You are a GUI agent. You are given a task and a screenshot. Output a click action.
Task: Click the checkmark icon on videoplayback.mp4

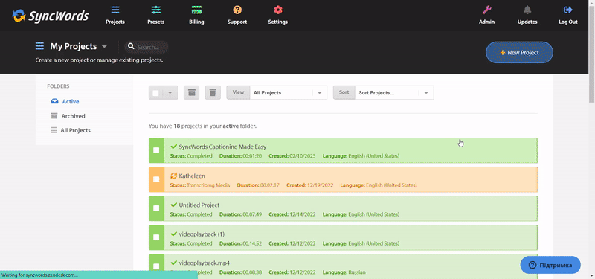(x=174, y=263)
